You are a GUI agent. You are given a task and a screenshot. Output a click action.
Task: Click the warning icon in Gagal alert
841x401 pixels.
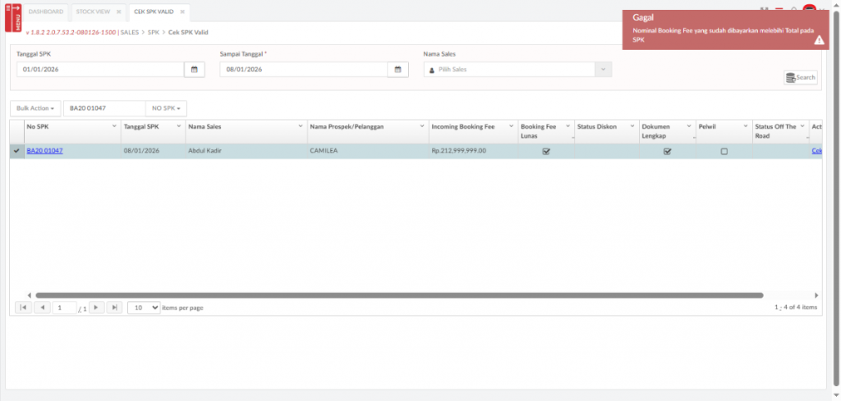click(x=818, y=41)
